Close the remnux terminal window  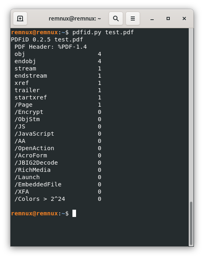coord(184,19)
